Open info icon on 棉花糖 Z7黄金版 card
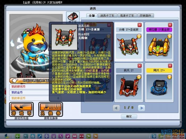The height and width of the screenshot is (139, 186). pyautogui.click(x=170, y=36)
